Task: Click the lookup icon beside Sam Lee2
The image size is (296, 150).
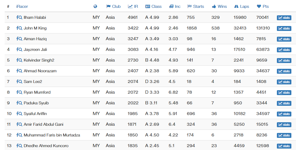Action: pyautogui.click(x=19, y=82)
